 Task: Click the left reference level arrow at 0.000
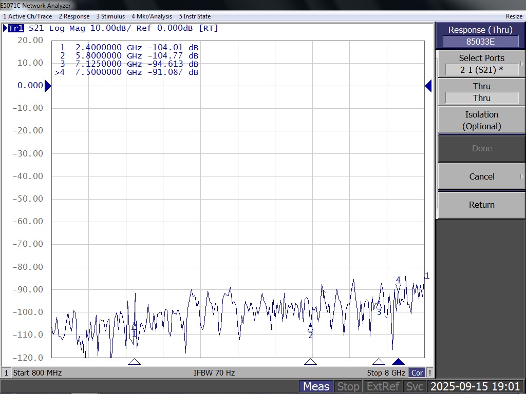[48, 86]
